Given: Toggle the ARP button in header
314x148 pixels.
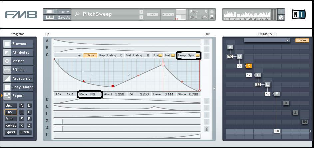Looking at the screenshot, I should [153, 14].
